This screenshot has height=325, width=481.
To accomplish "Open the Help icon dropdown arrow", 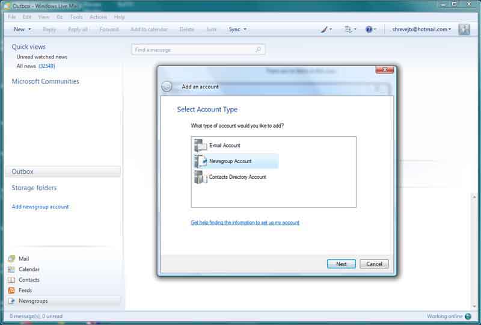I will tap(375, 29).
